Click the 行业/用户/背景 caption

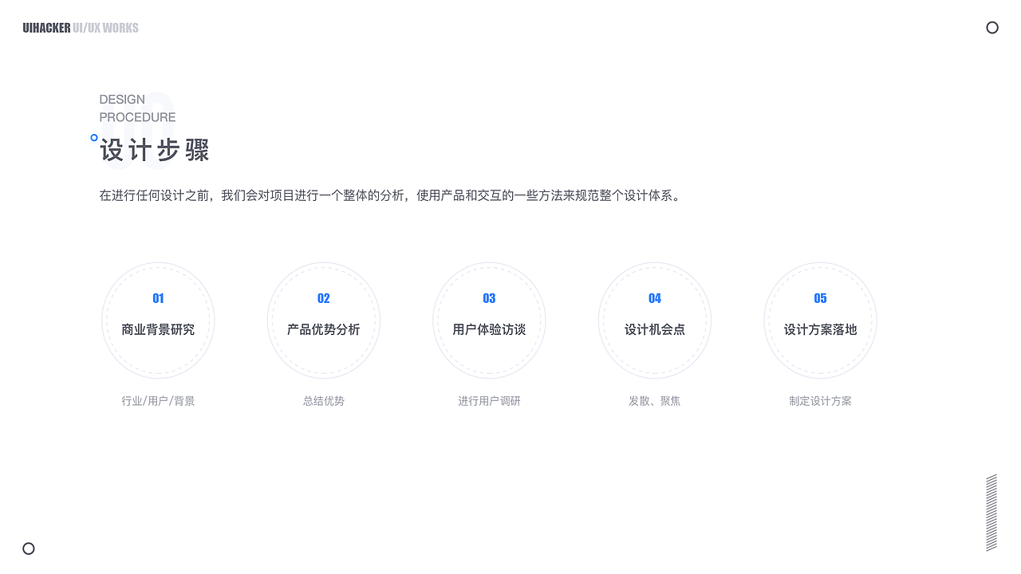[158, 401]
